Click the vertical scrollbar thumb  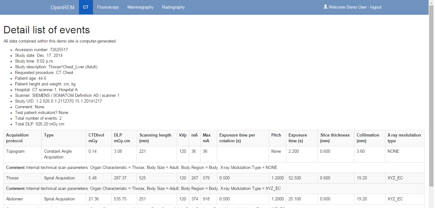point(431,95)
